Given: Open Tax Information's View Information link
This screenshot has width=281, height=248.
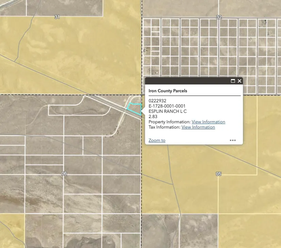Looking at the screenshot, I should 198,127.
